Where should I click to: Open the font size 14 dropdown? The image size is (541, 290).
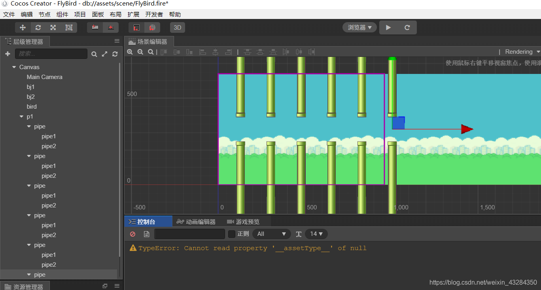coord(316,234)
